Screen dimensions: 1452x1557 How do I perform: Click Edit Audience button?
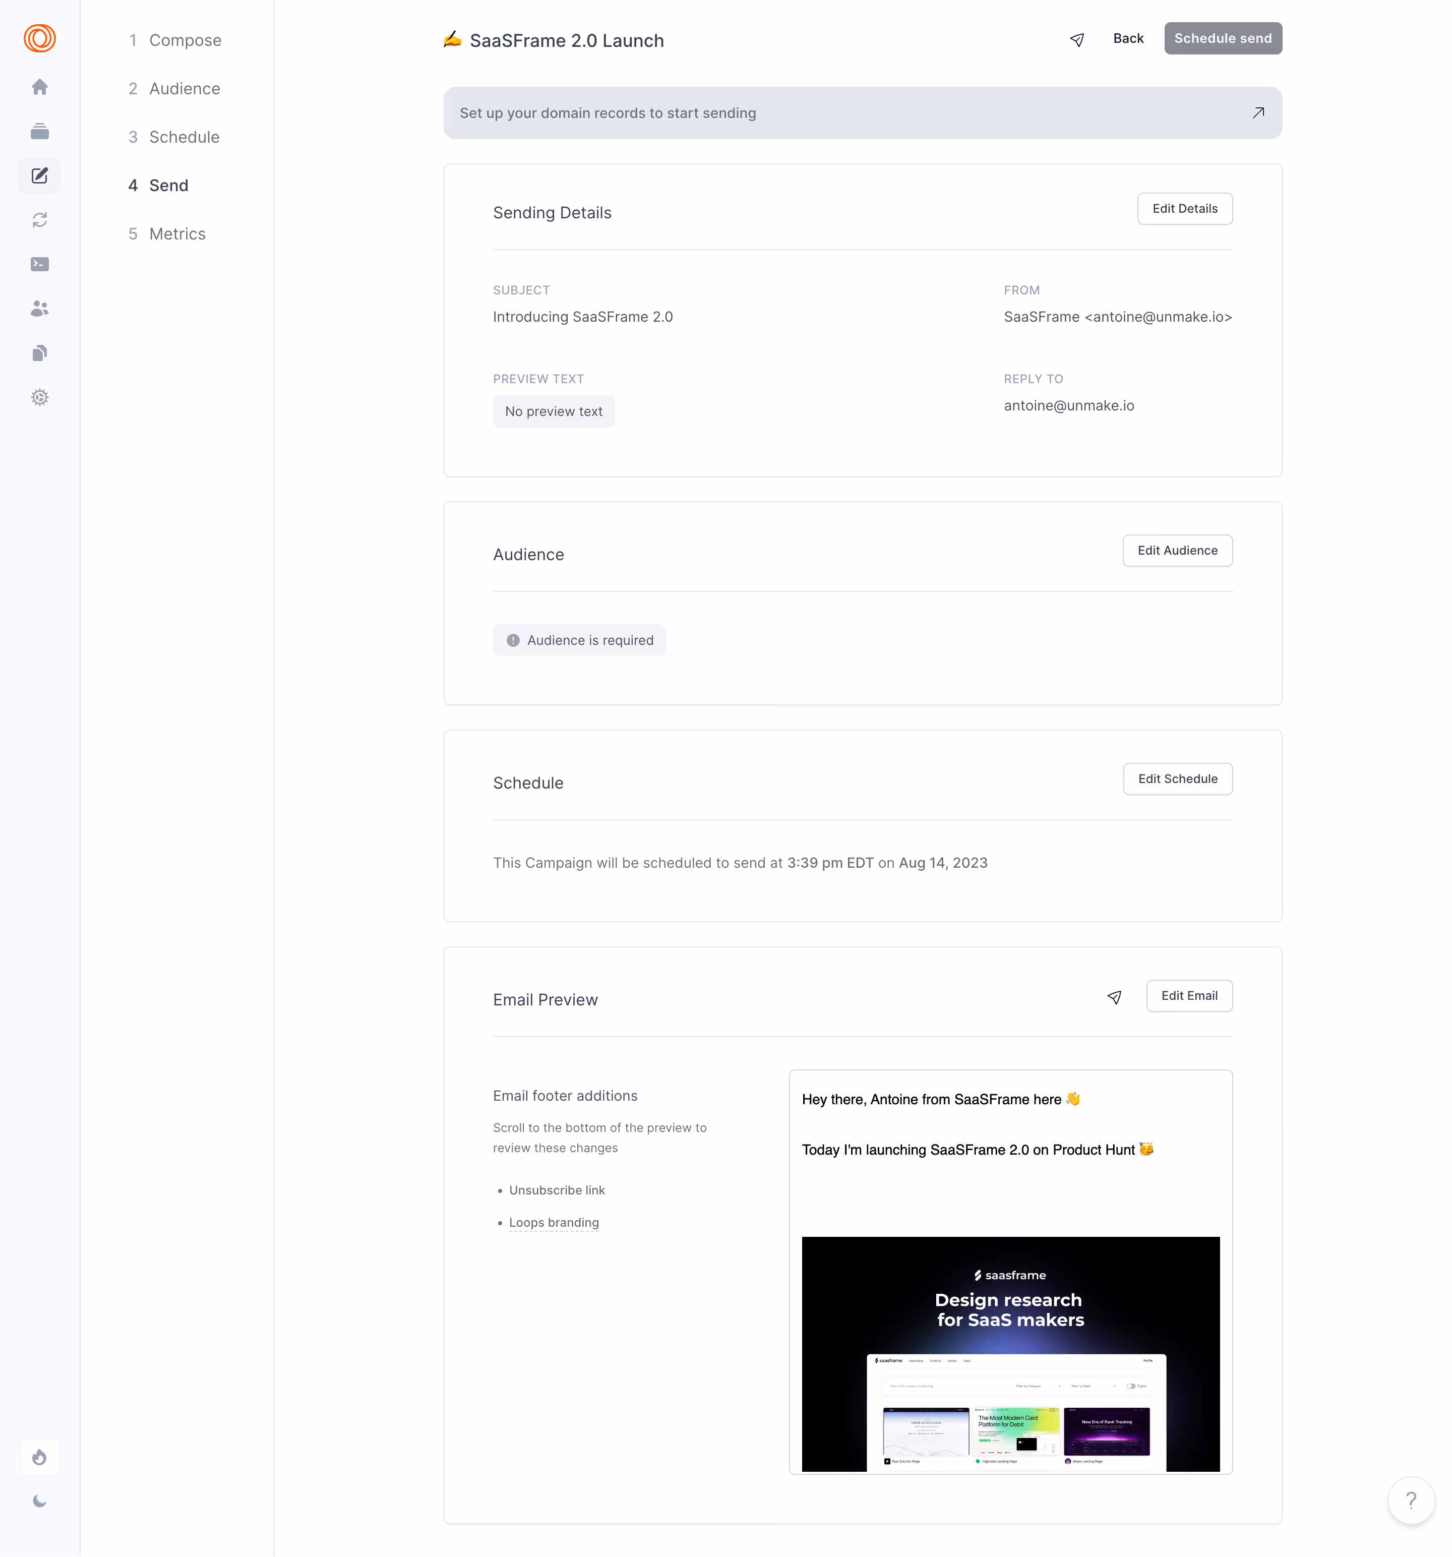[1177, 551]
